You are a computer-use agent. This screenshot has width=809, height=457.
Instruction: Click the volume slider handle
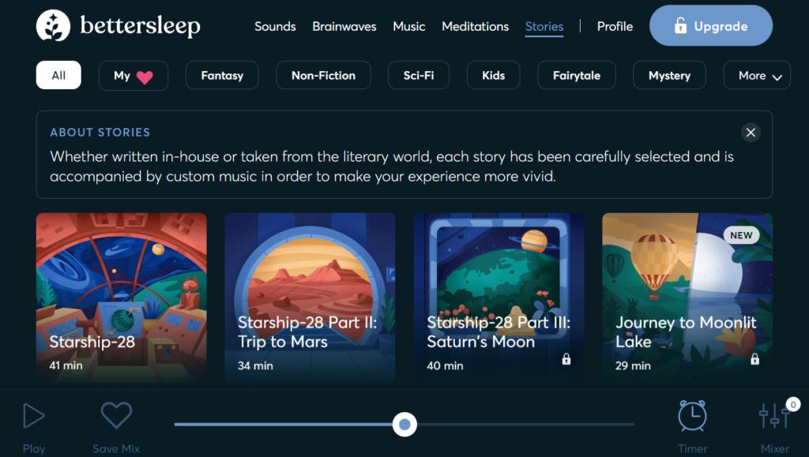tap(404, 425)
